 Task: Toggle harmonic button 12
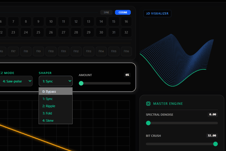(76, 21)
